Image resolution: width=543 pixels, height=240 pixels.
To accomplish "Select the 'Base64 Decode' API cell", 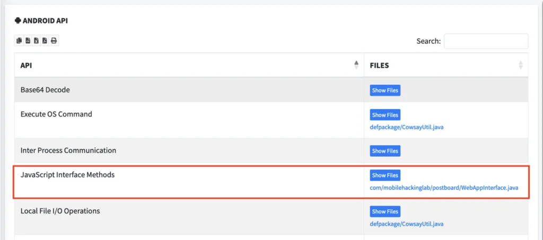I will click(189, 90).
